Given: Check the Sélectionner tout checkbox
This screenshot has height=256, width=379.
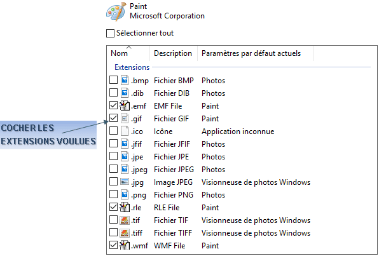Looking at the screenshot, I should [x=110, y=33].
